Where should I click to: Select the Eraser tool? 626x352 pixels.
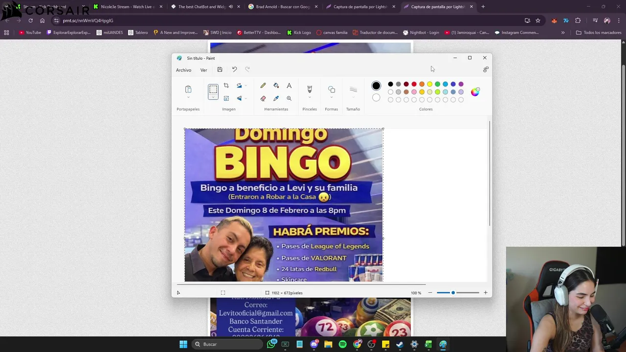pyautogui.click(x=263, y=98)
